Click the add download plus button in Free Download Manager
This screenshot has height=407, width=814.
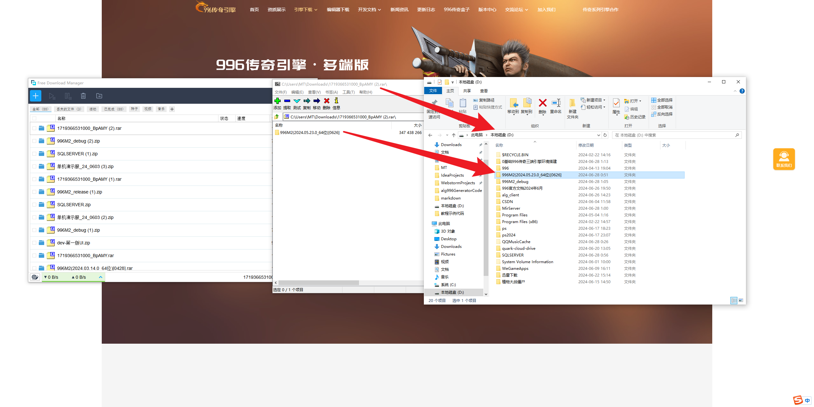click(36, 96)
